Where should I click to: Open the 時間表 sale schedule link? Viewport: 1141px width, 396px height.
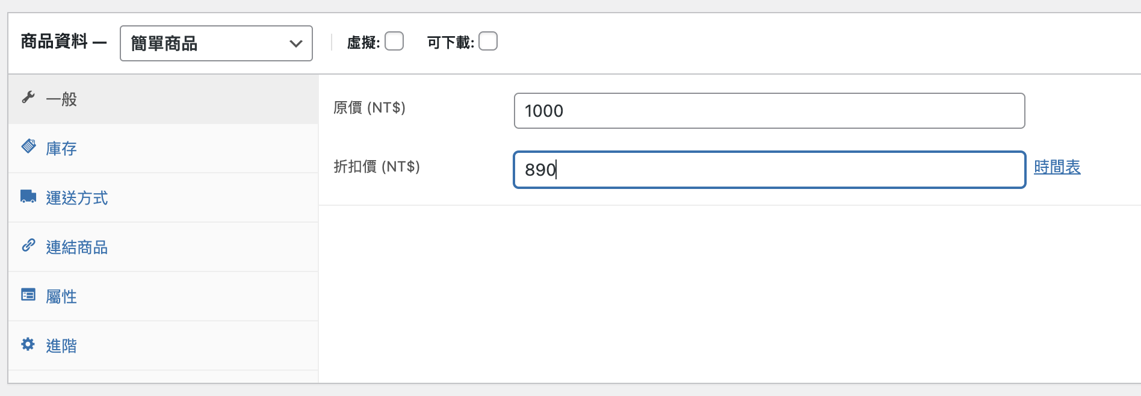pyautogui.click(x=1056, y=167)
